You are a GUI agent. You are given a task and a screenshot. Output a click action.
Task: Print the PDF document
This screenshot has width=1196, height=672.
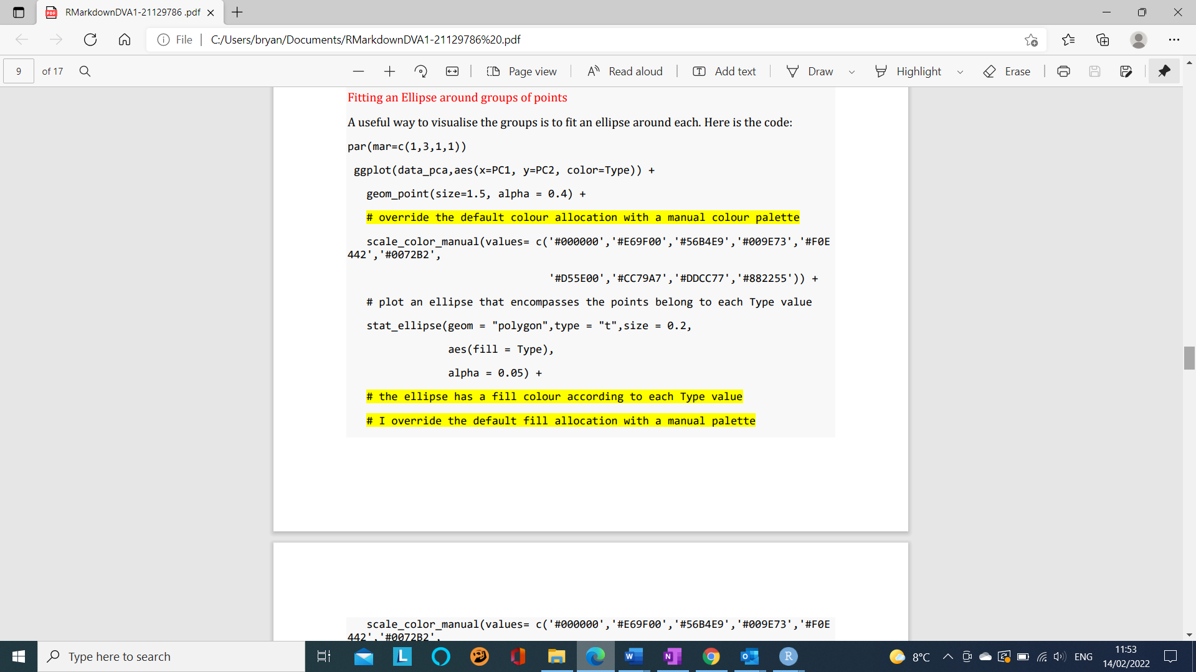(x=1063, y=71)
